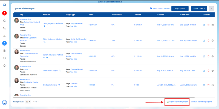Delete the One Capital Funding opportunity
Image resolution: width=219 pixels, height=109 pixels.
(208, 85)
